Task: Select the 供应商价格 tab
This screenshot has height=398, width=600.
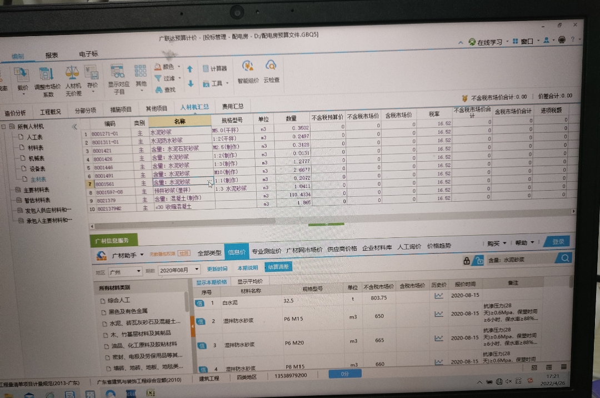Action: (342, 249)
